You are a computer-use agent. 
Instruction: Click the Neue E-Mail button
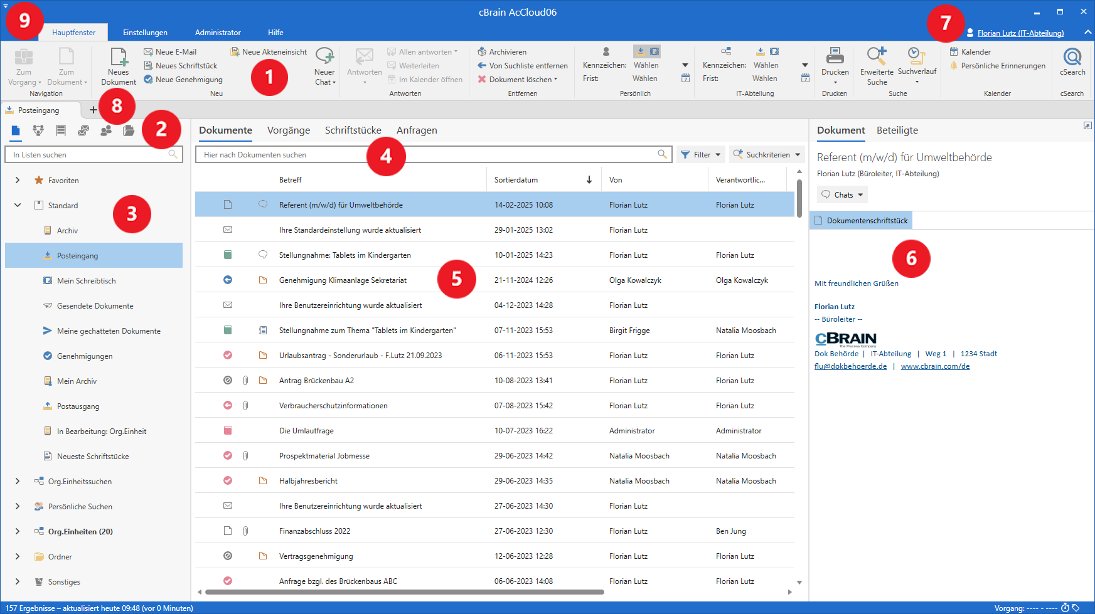pos(170,52)
